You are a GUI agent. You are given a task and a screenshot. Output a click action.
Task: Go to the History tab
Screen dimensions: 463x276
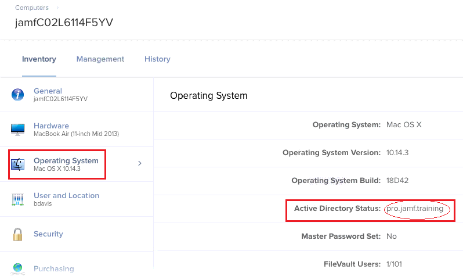pyautogui.click(x=157, y=59)
